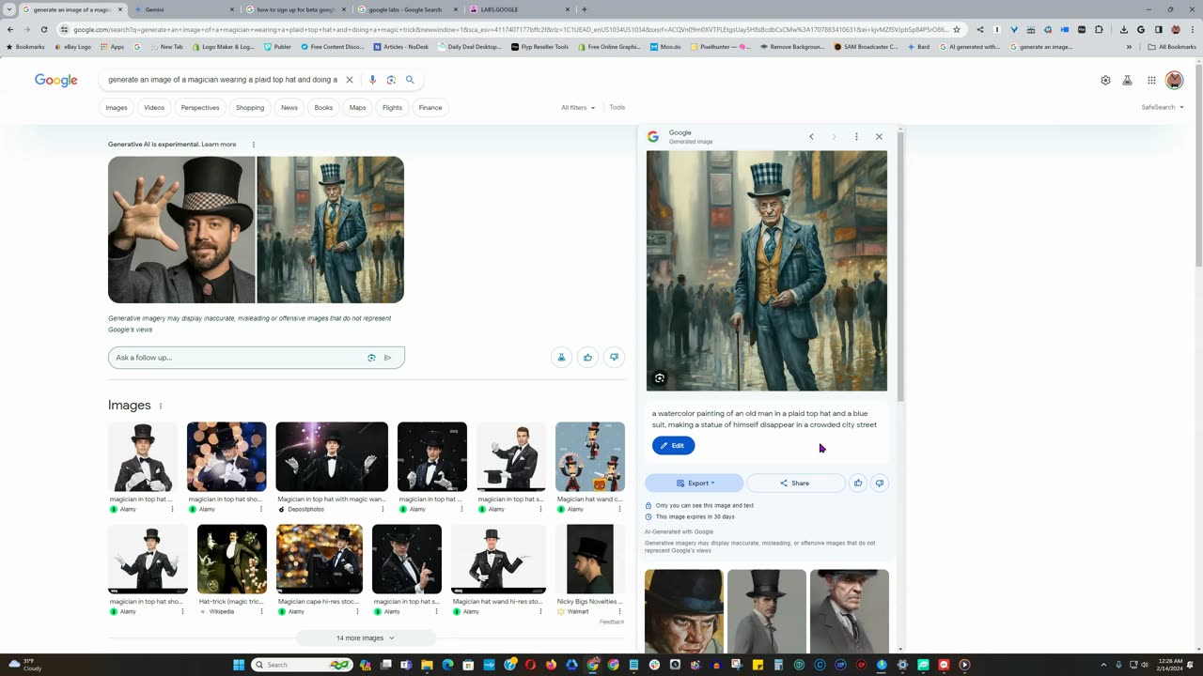This screenshot has width=1203, height=676.
Task: Expand 14 more images
Action: tap(366, 638)
